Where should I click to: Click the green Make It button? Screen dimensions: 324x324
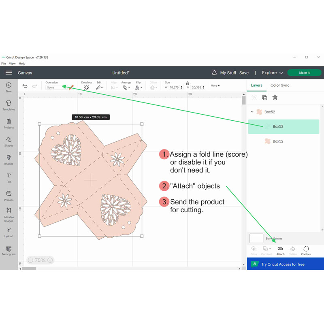click(304, 73)
